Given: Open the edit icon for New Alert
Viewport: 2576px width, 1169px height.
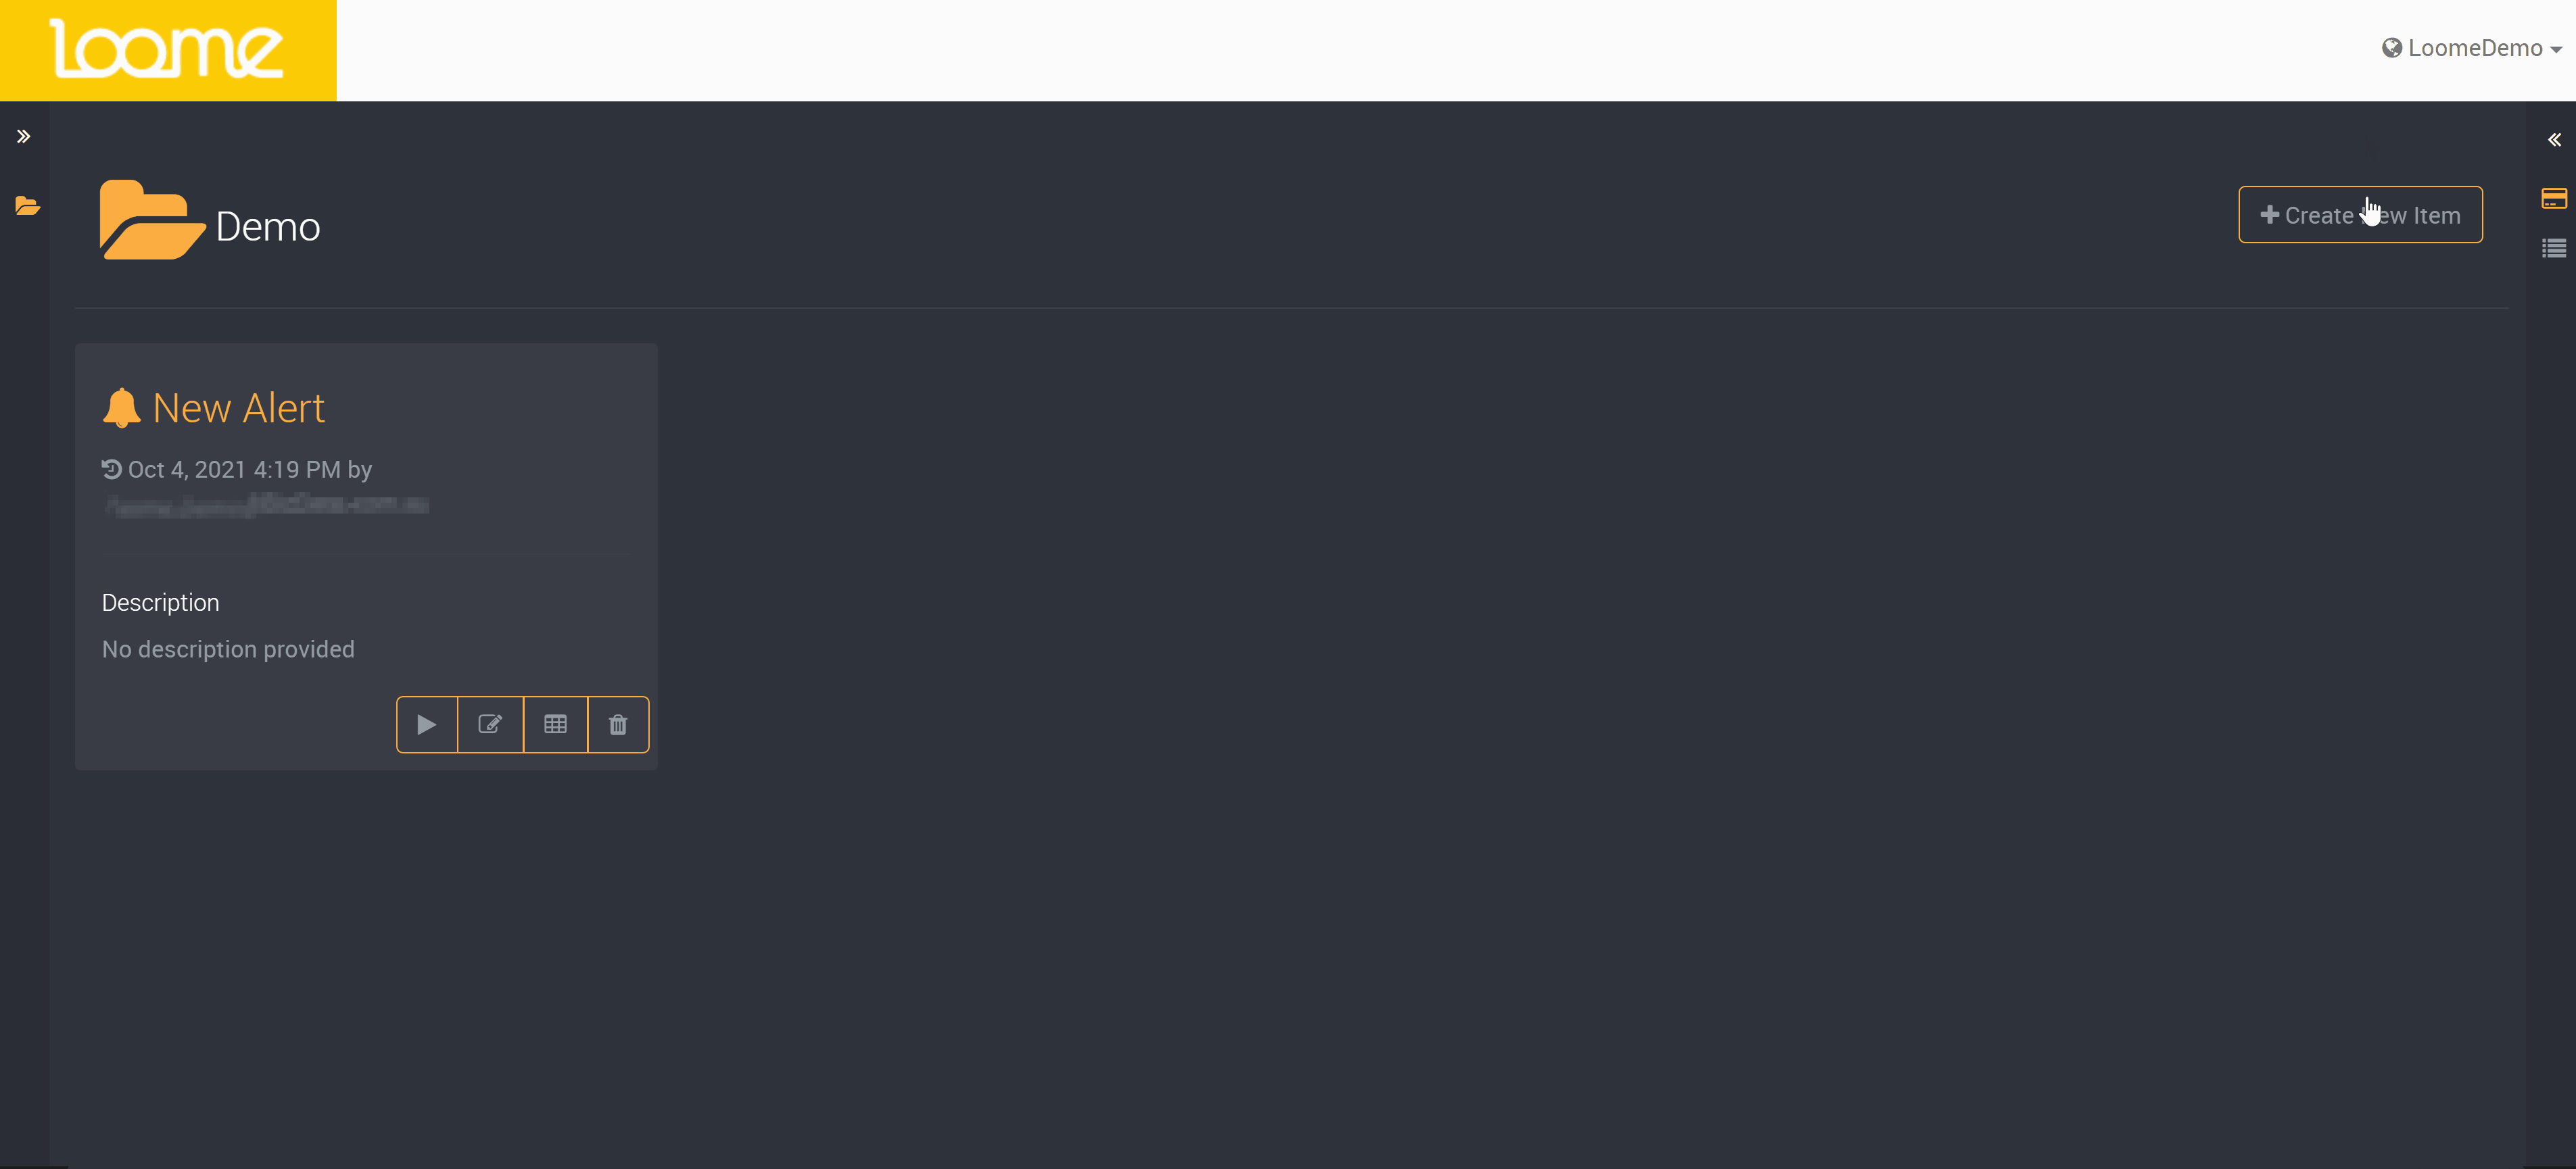Looking at the screenshot, I should click(x=490, y=724).
